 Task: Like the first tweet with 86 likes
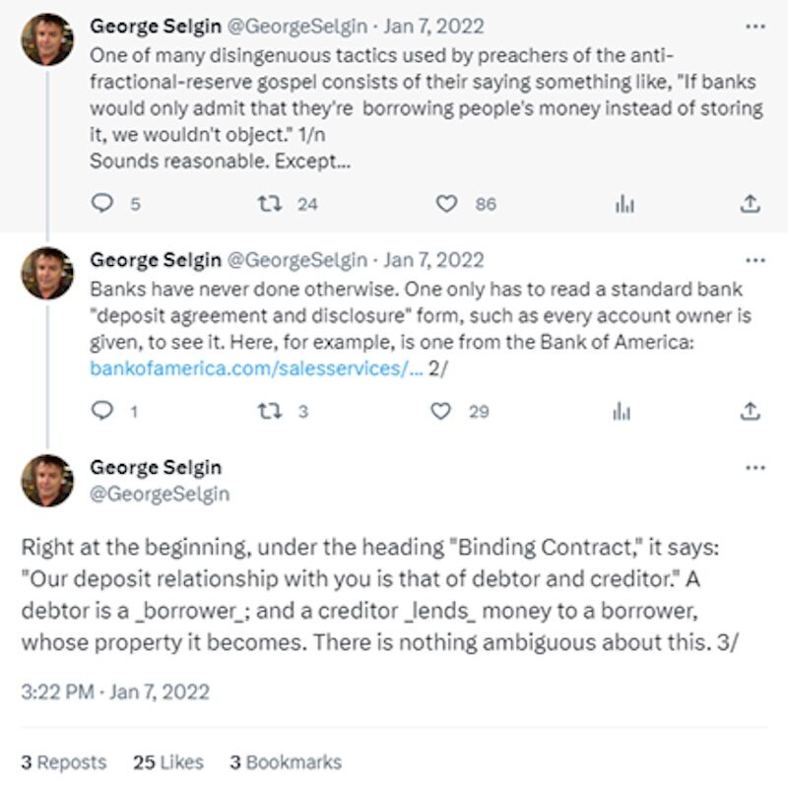[x=446, y=204]
